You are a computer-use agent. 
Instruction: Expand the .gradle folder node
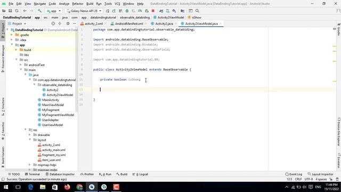(12, 35)
